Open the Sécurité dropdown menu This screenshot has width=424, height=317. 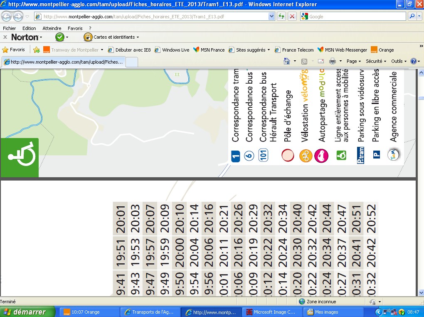click(376, 61)
